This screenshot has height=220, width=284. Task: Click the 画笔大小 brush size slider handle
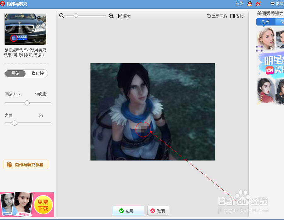pos(27,103)
